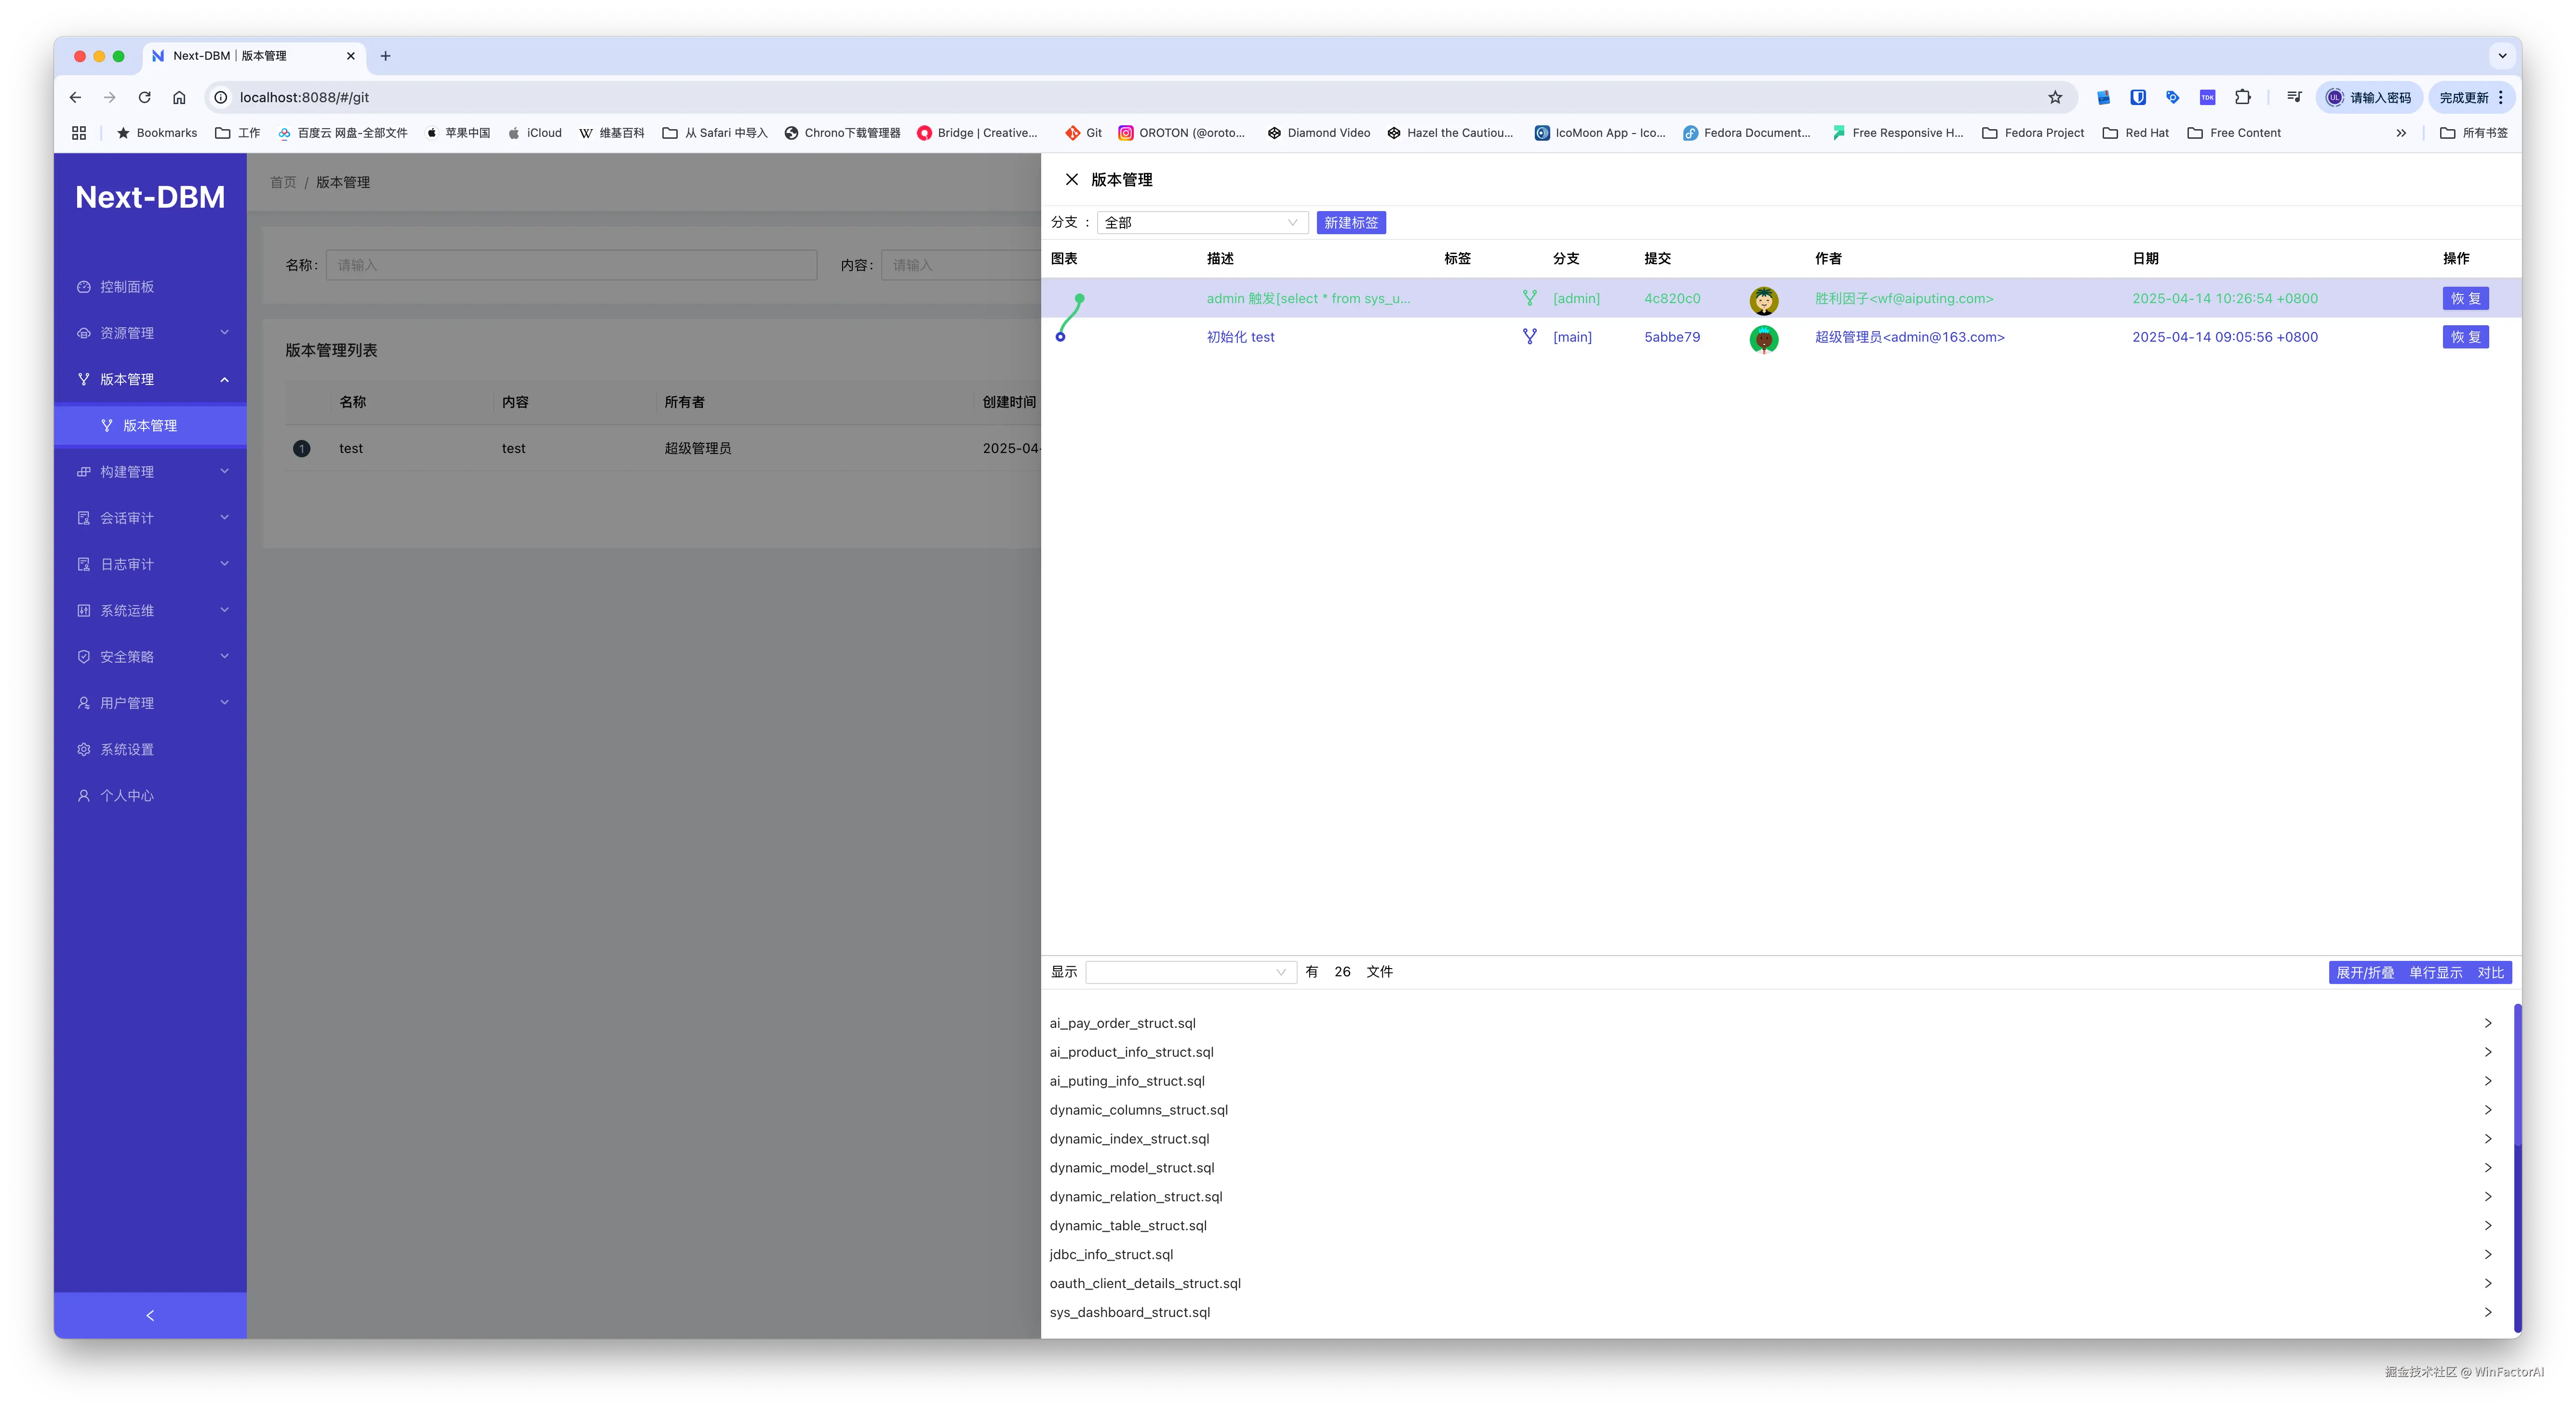Click the 系统设置 gear icon in sidebar
Screen dimensions: 2576x1410
pos(84,750)
